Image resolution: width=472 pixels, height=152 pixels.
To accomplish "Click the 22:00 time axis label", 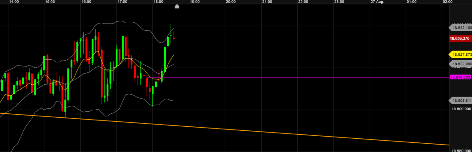I will pyautogui.click(x=303, y=2).
